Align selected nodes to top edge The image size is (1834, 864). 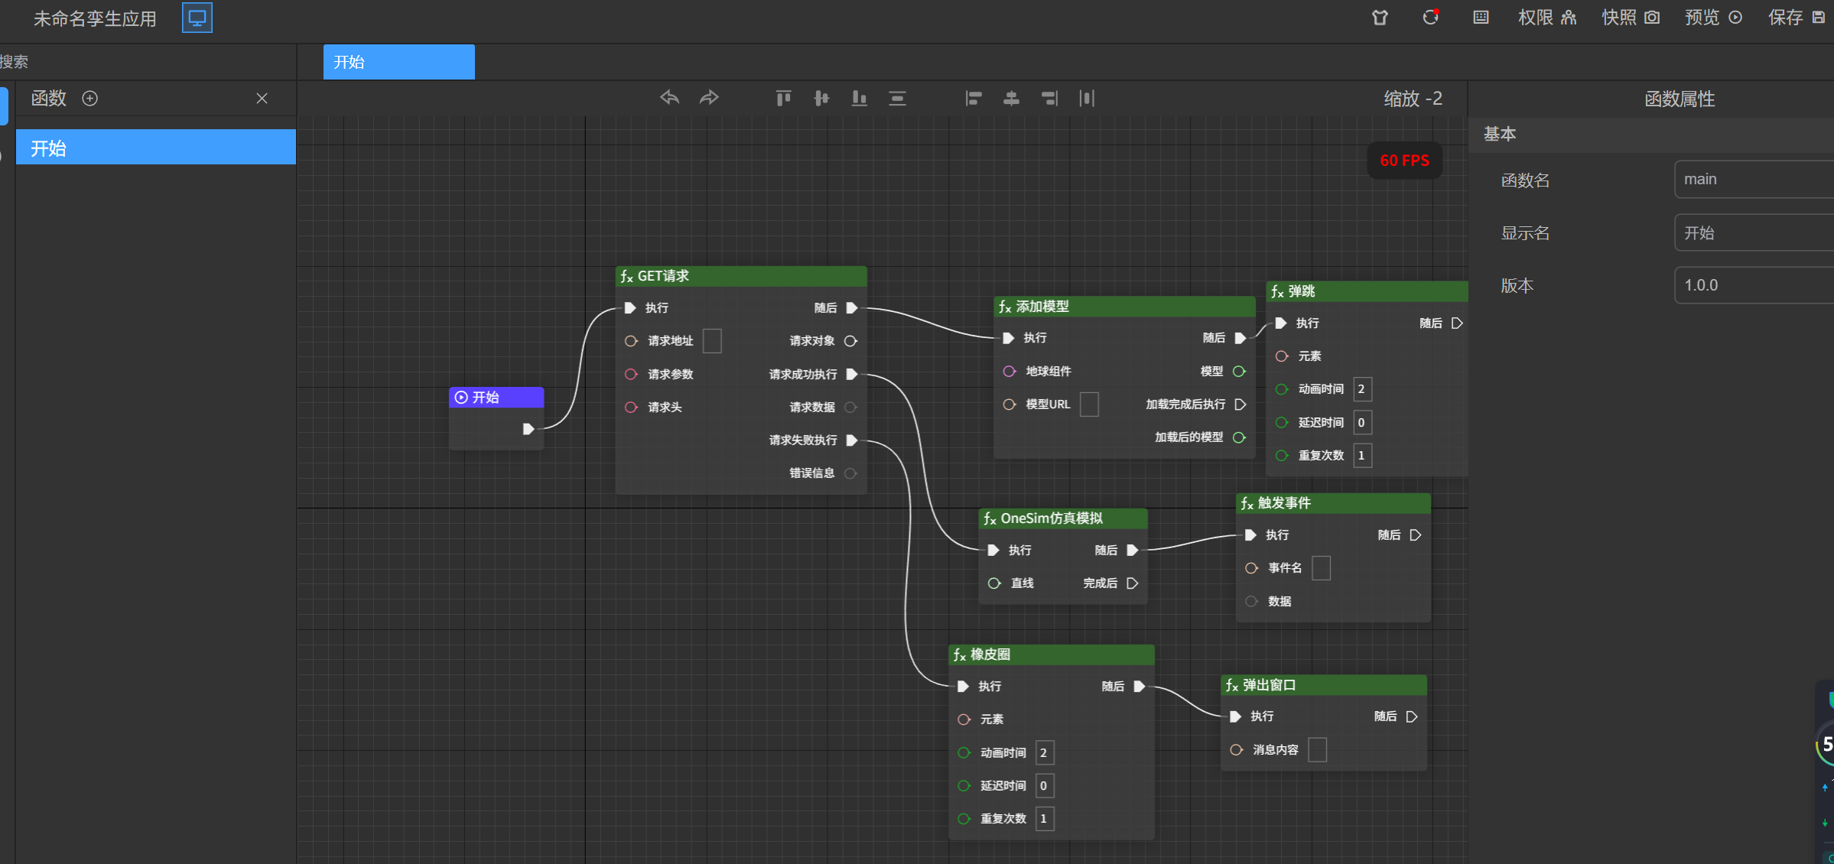[783, 98]
